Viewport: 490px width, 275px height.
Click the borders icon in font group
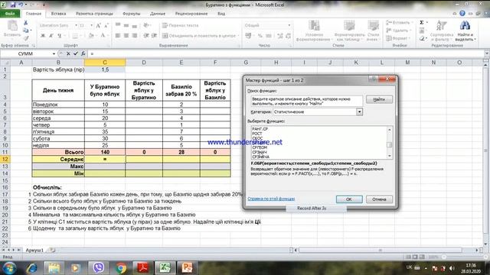tap(75, 36)
